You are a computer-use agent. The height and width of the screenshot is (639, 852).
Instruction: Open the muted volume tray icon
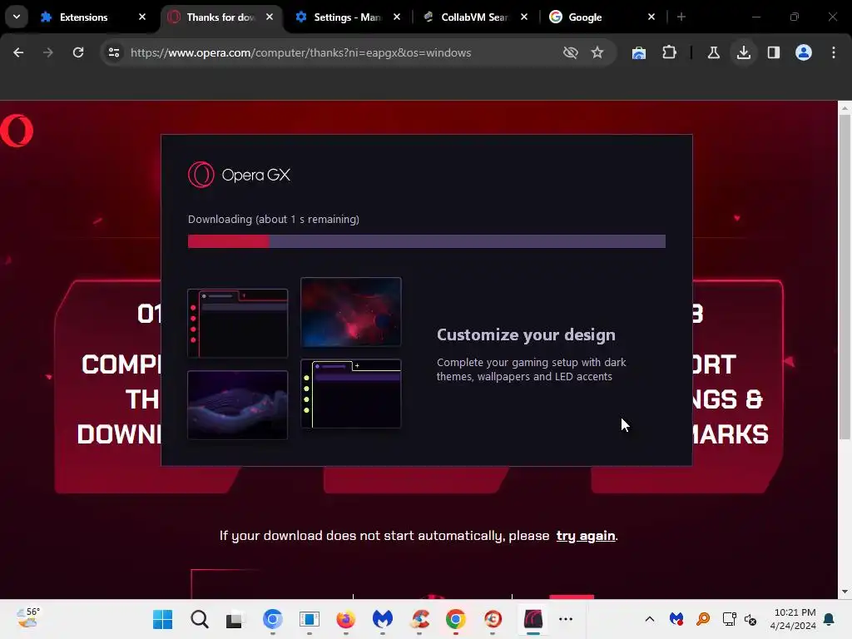[751, 619]
